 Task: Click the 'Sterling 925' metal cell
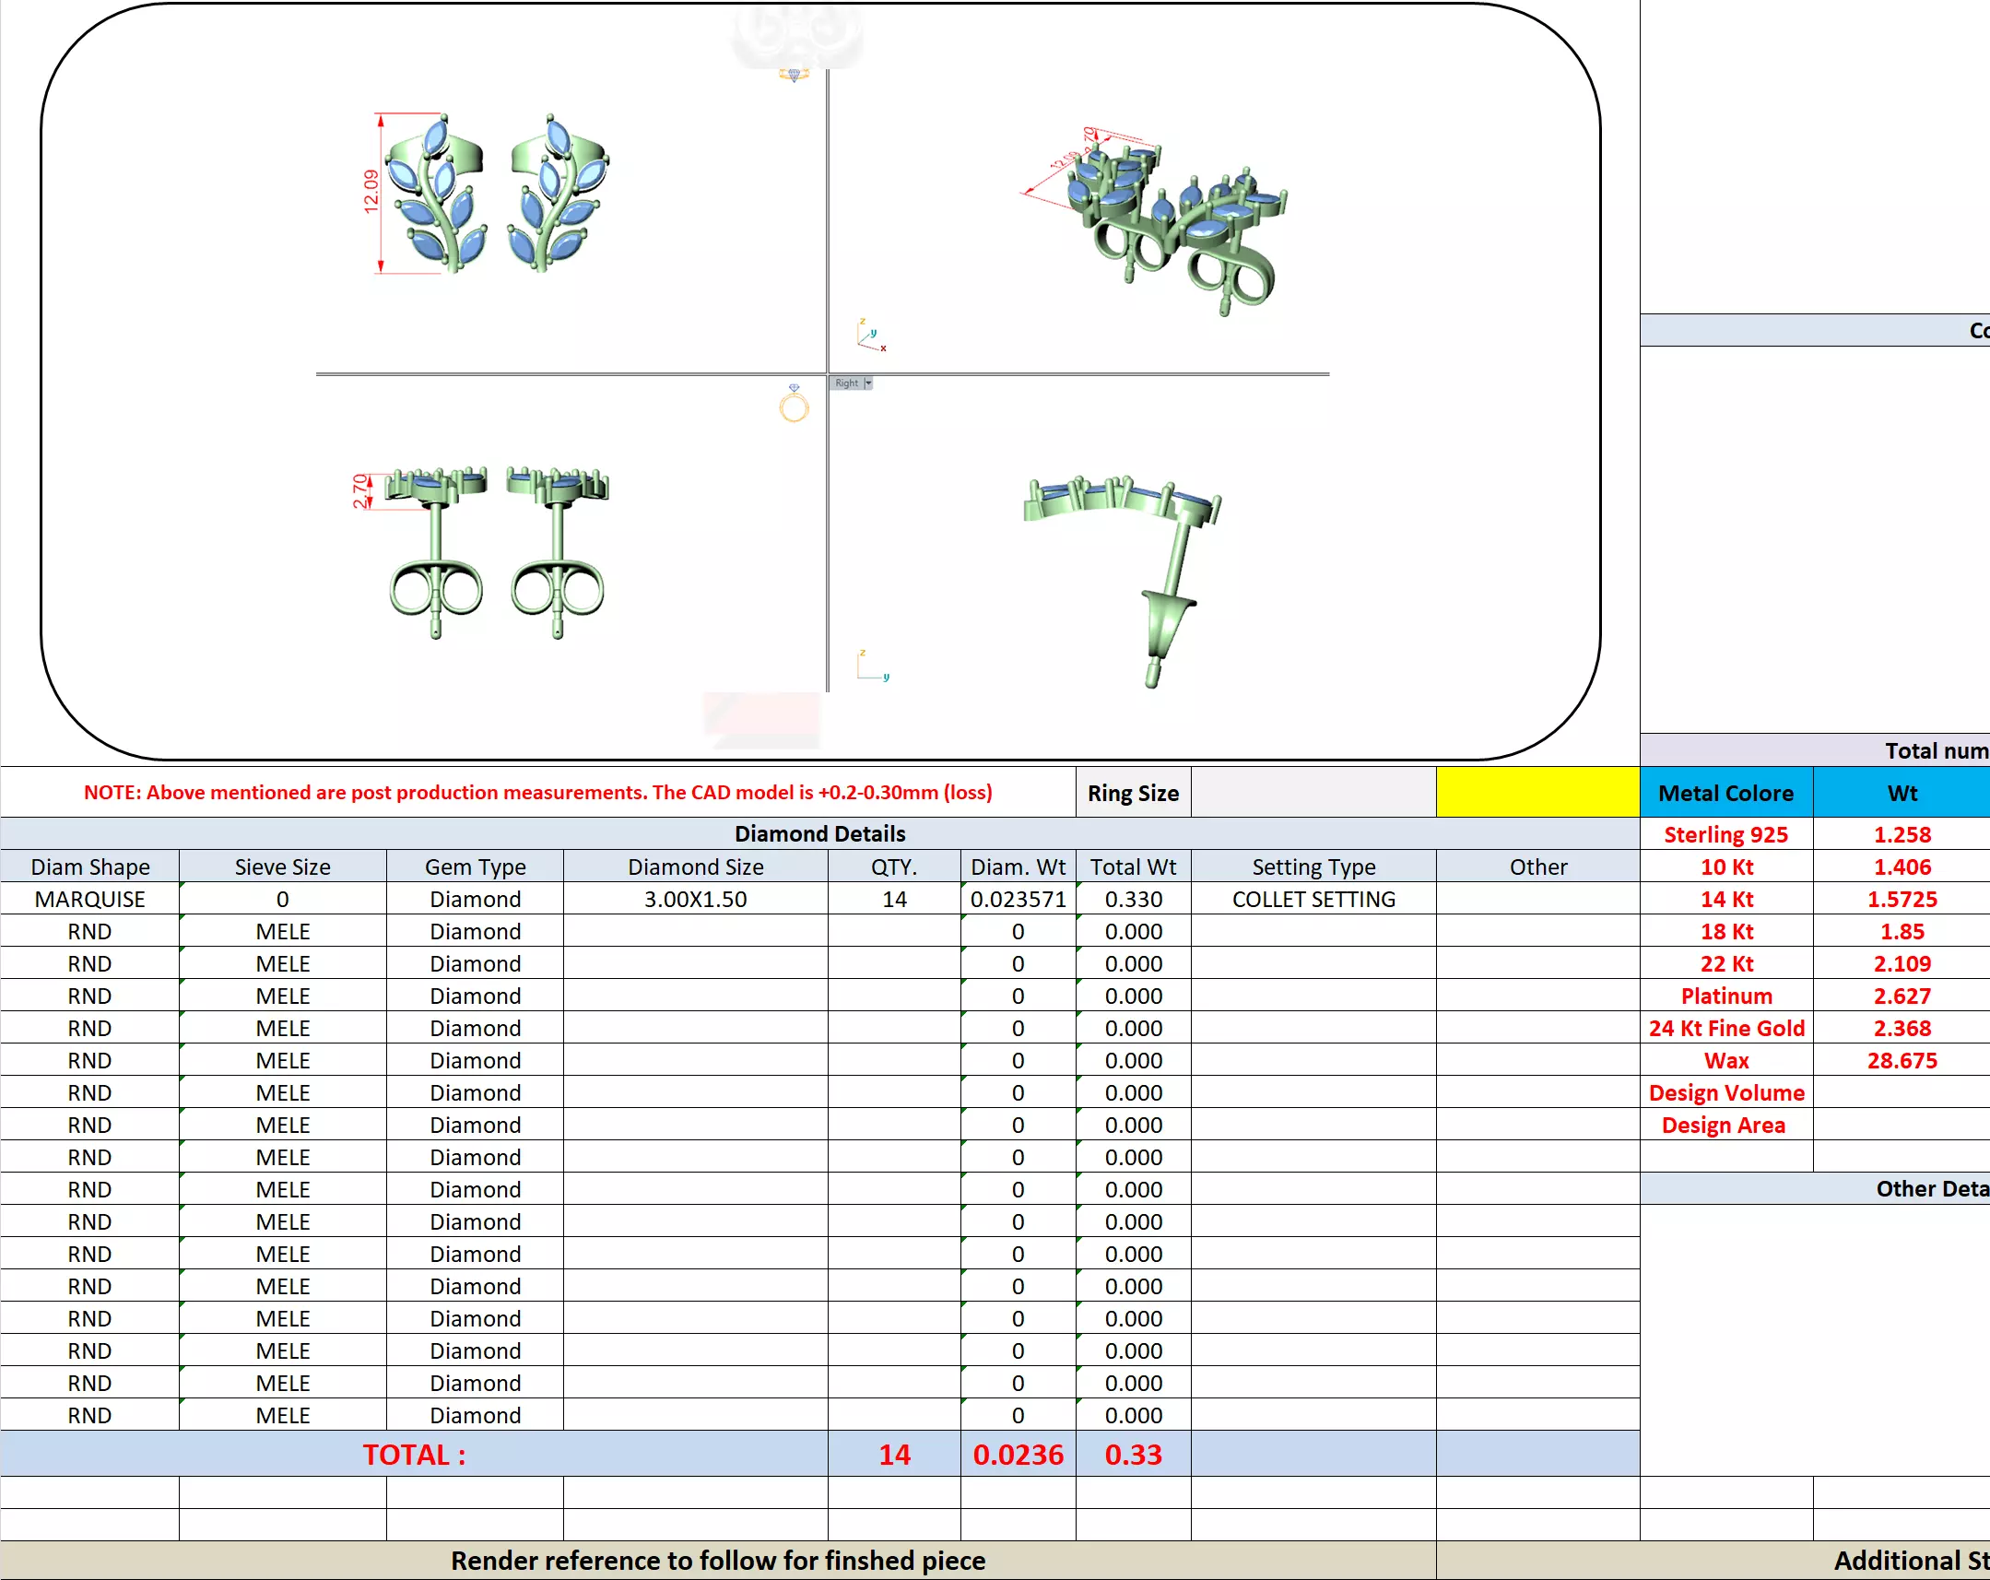(1726, 834)
